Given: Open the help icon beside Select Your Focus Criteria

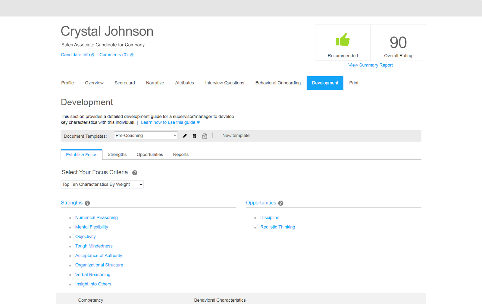Looking at the screenshot, I should [135, 173].
